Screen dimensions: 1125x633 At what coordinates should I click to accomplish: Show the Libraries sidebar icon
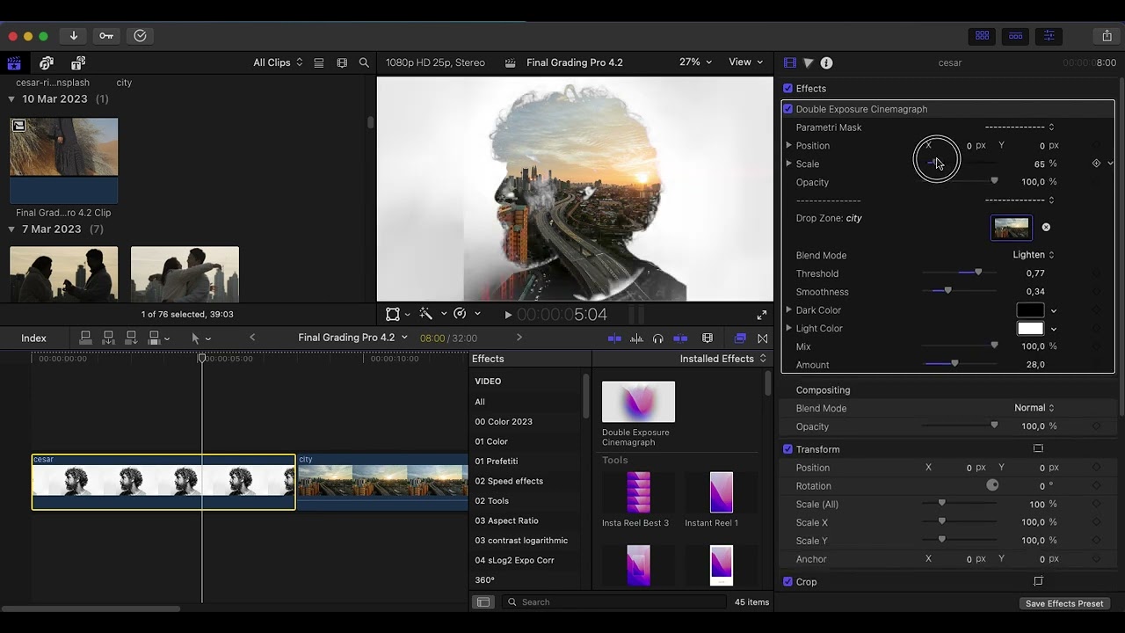click(14, 63)
